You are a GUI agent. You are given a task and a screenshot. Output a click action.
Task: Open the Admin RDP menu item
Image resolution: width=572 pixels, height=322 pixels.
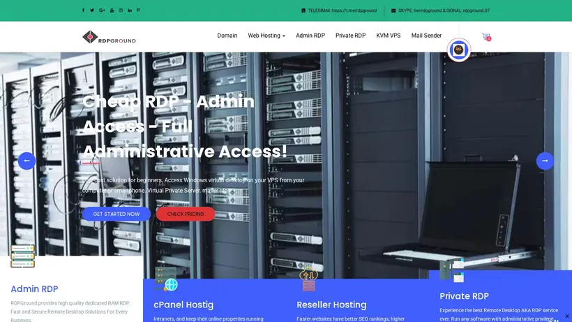[310, 36]
